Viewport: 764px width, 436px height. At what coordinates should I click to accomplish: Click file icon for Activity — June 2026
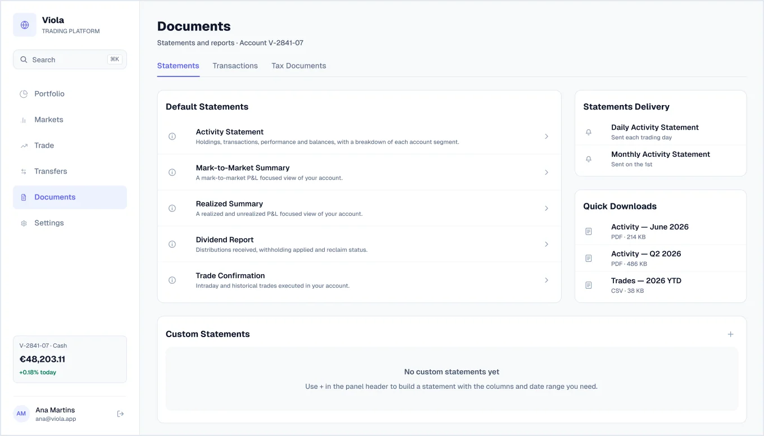(x=589, y=231)
